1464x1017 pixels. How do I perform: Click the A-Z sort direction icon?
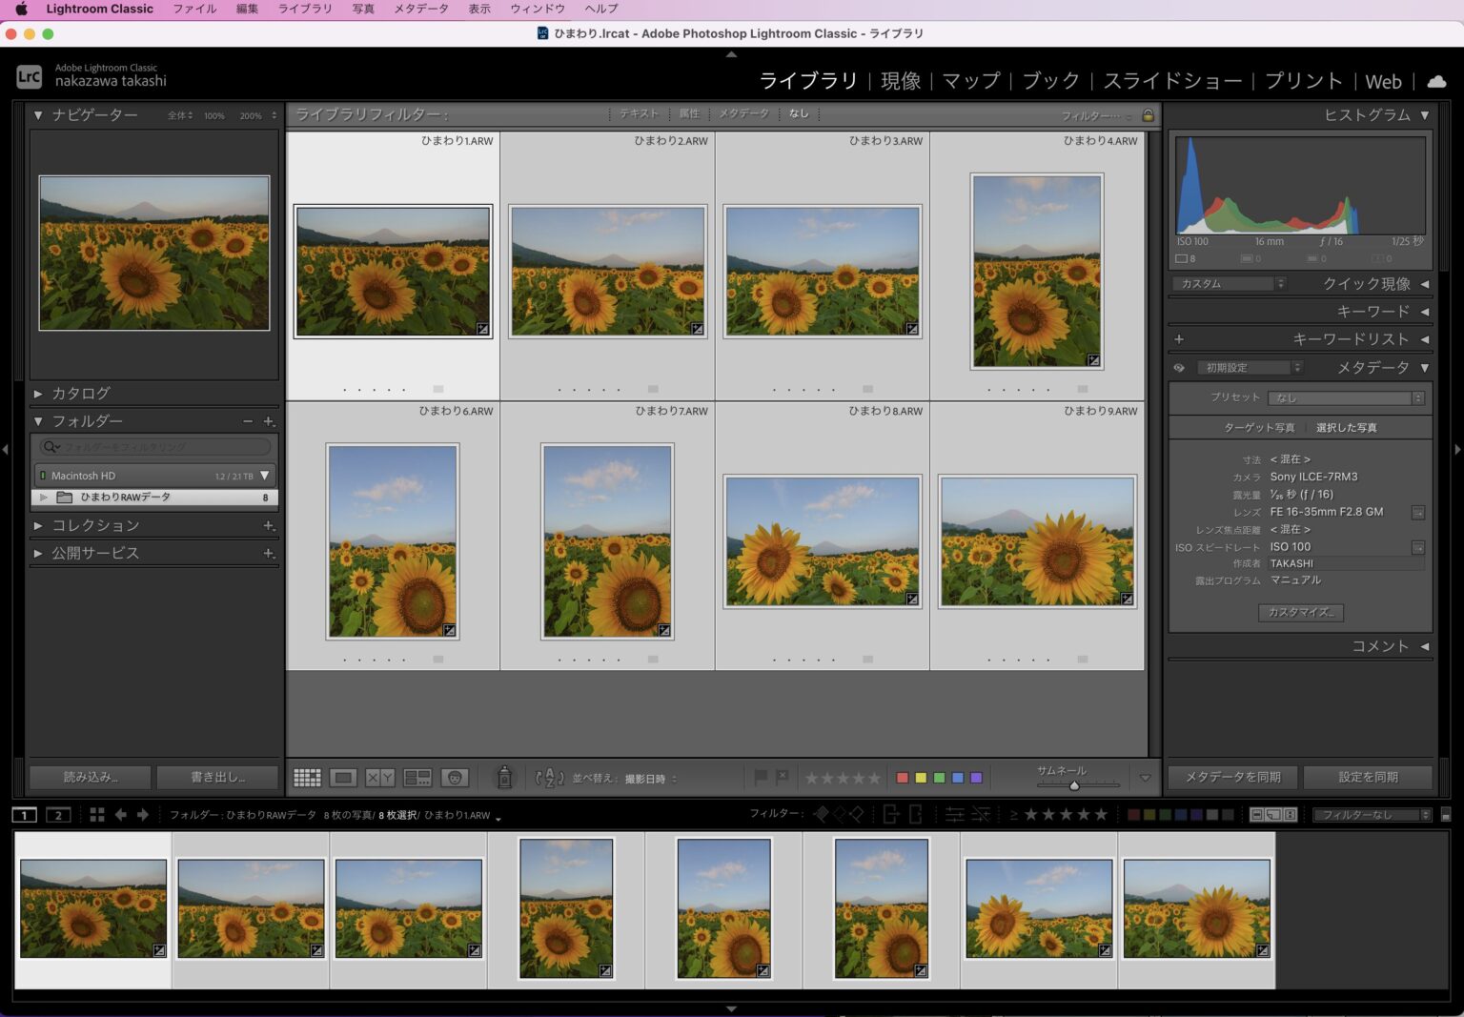[x=550, y=778]
